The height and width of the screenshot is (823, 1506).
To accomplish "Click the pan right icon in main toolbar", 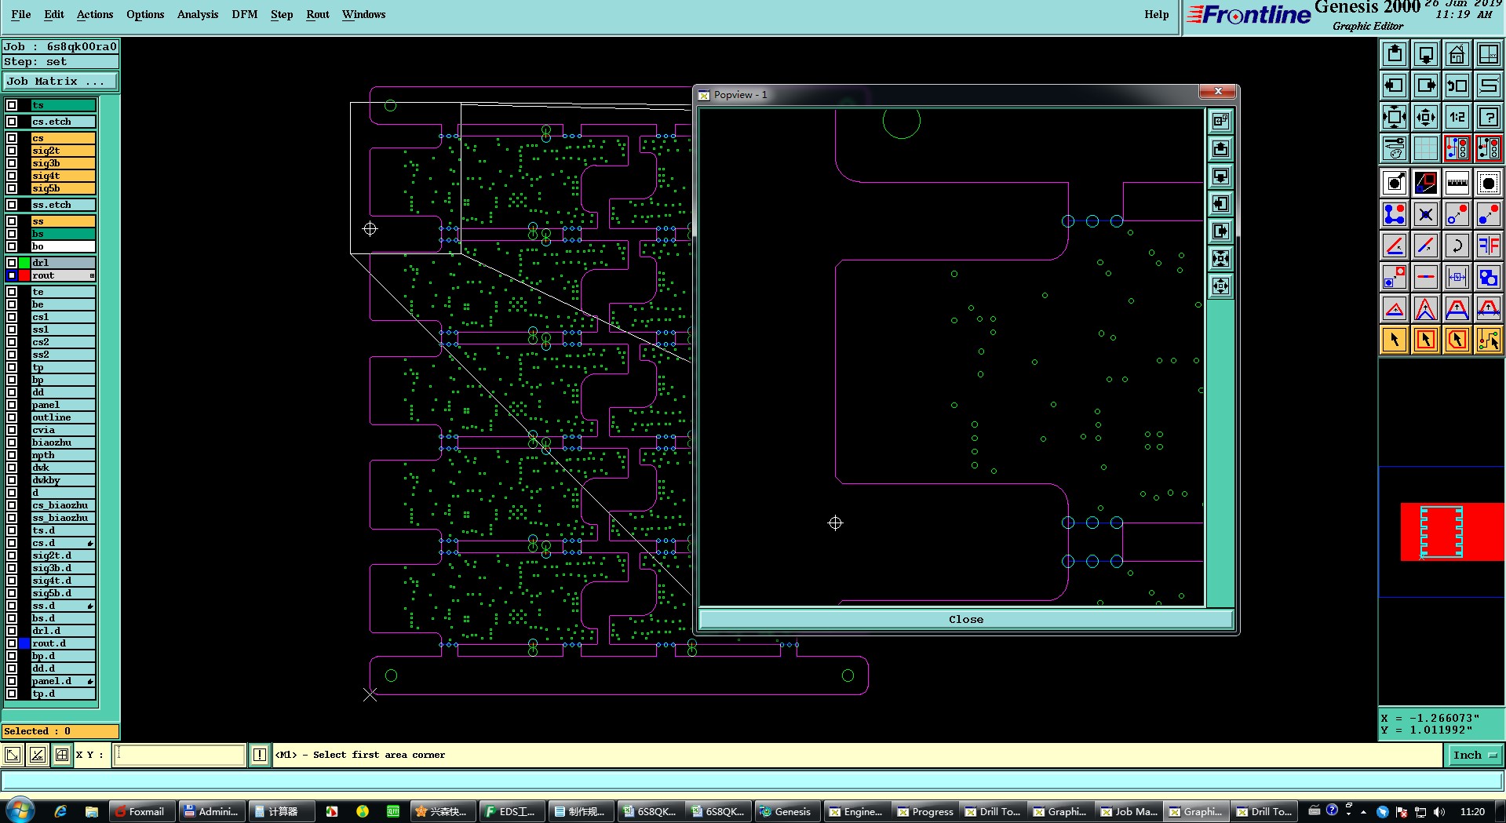I will [1426, 86].
